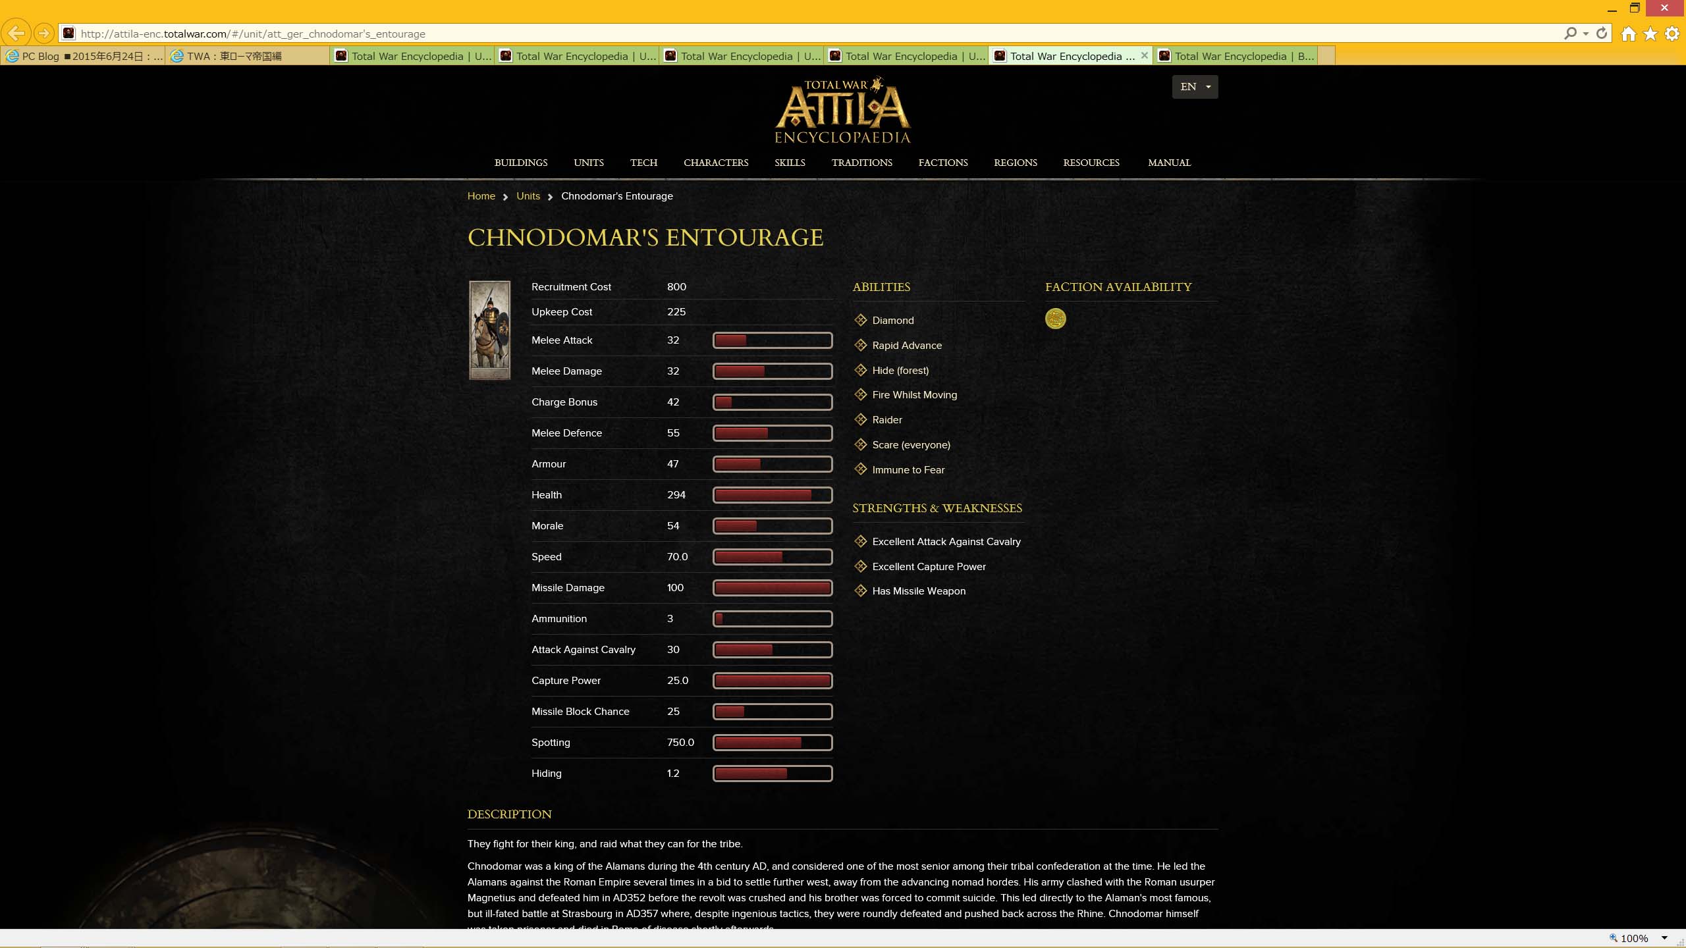Open the SKILLS menu
1686x948 pixels.
pos(790,163)
